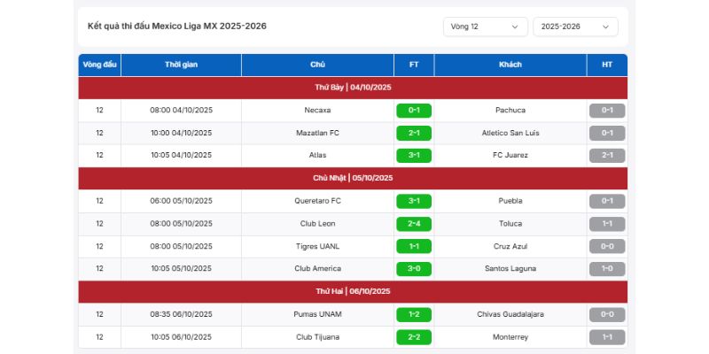Image resolution: width=709 pixels, height=354 pixels.
Task: Click the Thứ Hai 06/10/2025 date header
Action: point(353,291)
